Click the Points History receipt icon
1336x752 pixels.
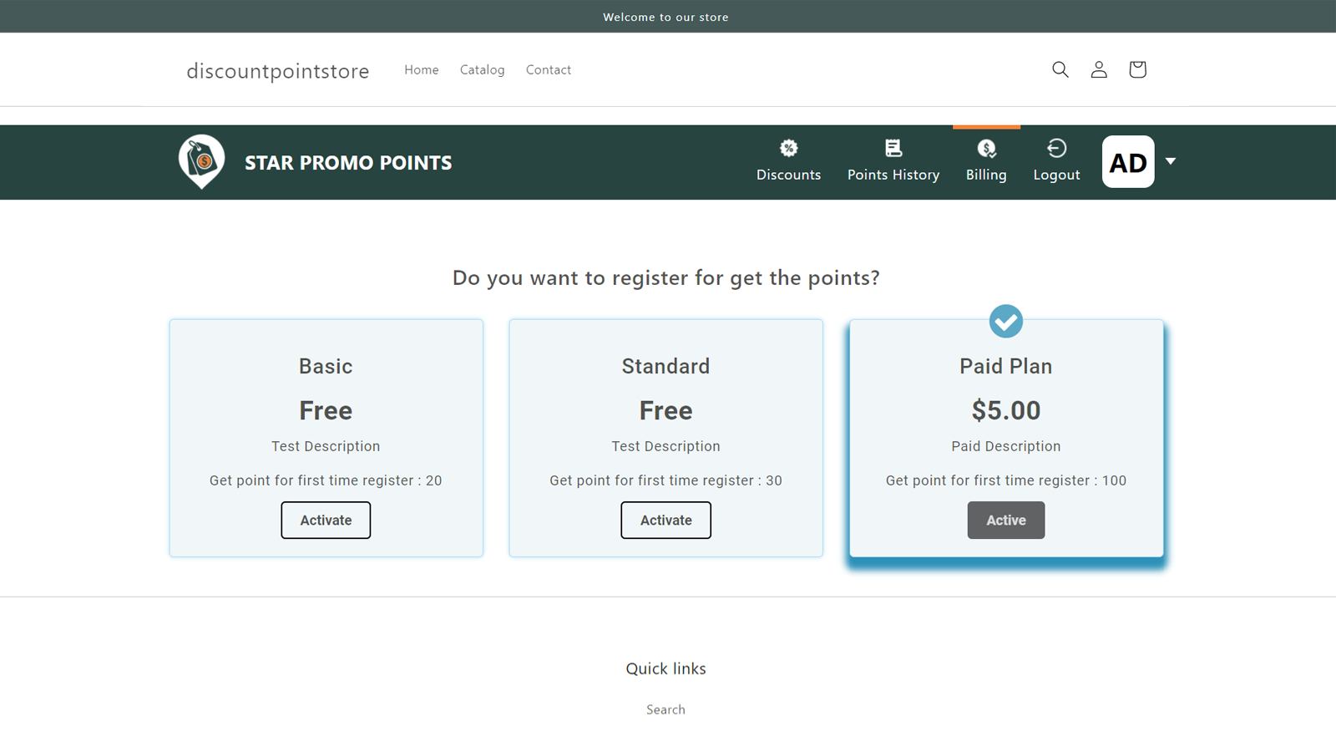click(893, 149)
